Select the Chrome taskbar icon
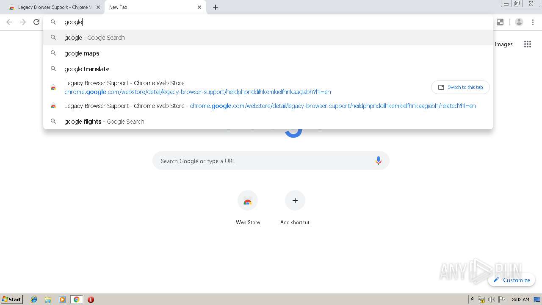This screenshot has height=305, width=542. [76, 299]
